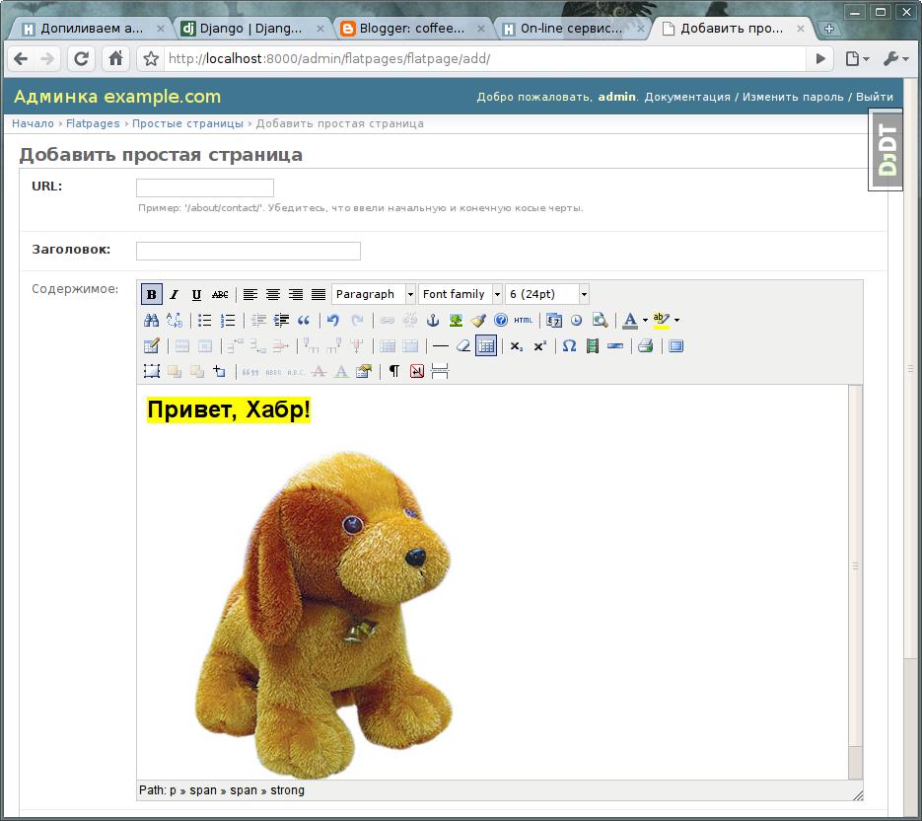The width and height of the screenshot is (922, 821).
Task: Insert non-breaking space icon
Action: [417, 371]
